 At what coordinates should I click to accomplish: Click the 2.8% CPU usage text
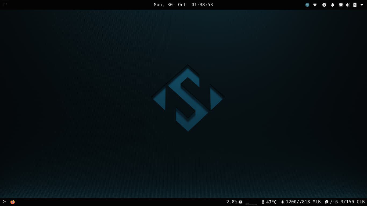pos(232,202)
